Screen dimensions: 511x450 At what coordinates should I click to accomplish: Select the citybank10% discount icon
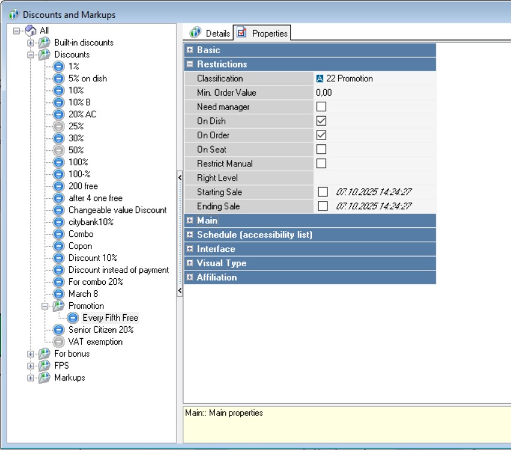(x=59, y=222)
